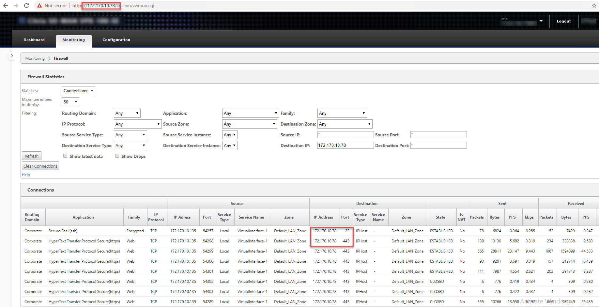This screenshot has width=599, height=307.
Task: Reload the page with refresh icon
Action: click(26, 6)
